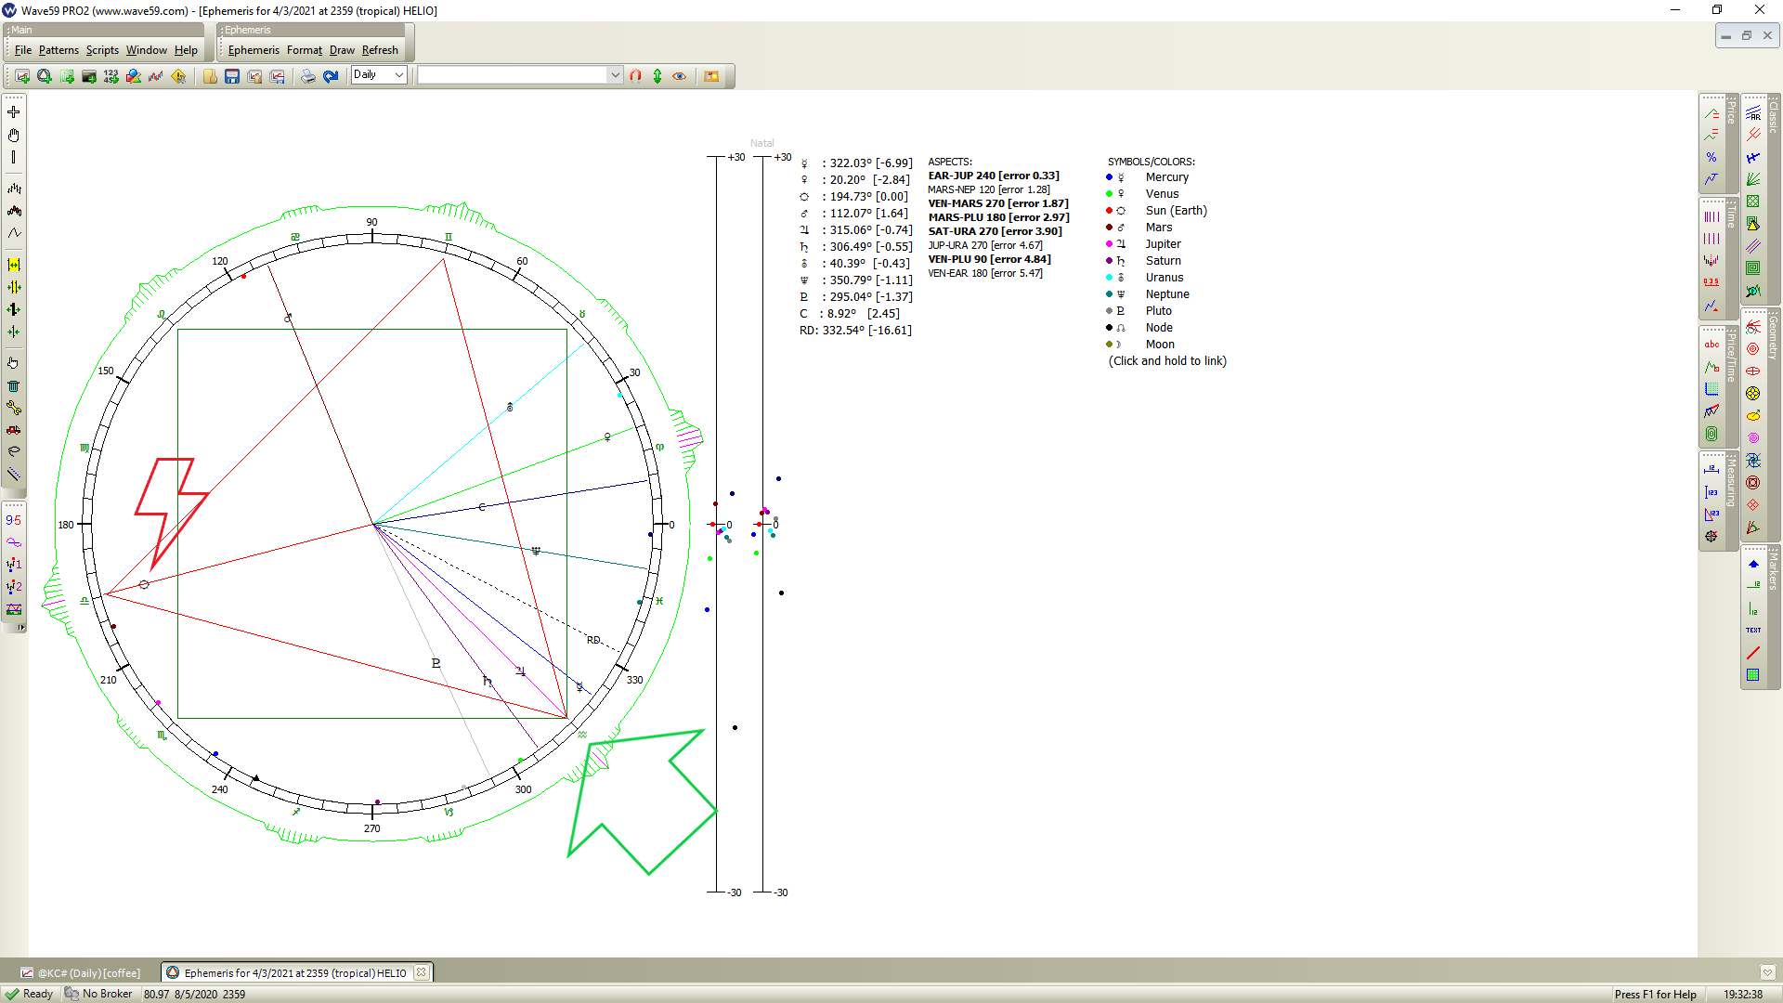Select the blue horizontal measuring ruler tool
The width and height of the screenshot is (1783, 1003).
point(1711,470)
